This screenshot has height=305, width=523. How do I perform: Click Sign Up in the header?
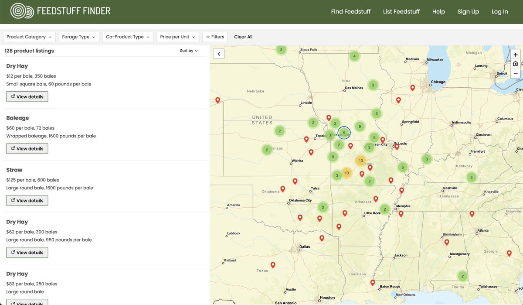[x=468, y=12]
